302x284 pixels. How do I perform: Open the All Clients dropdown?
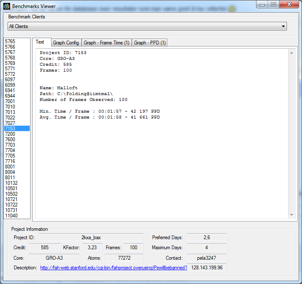(147, 26)
